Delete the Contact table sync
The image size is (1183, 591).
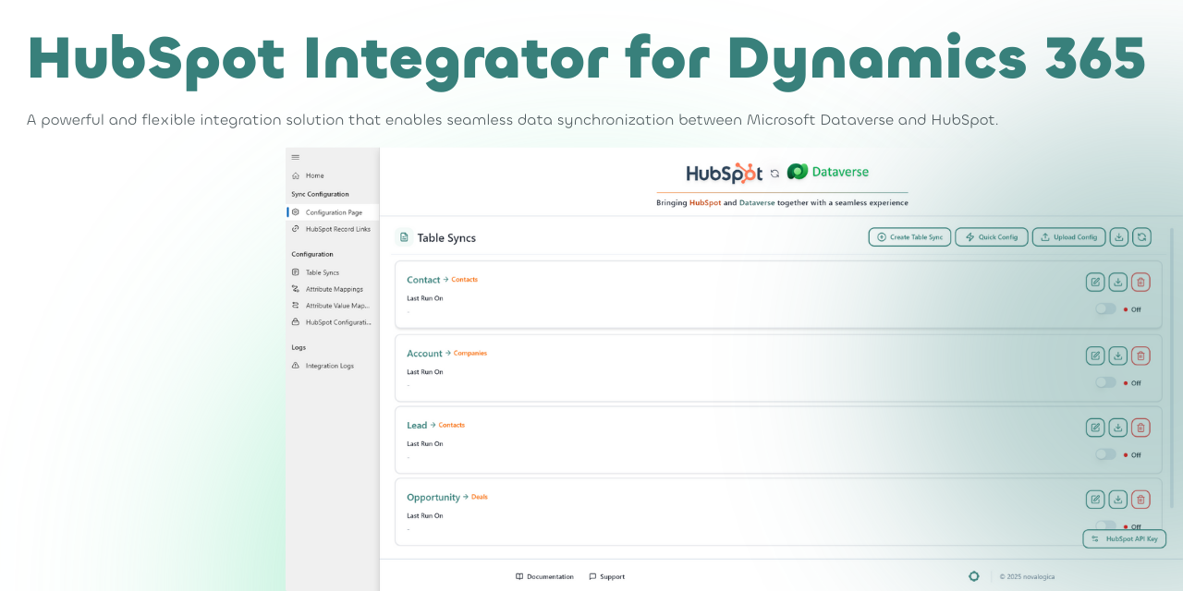click(x=1141, y=283)
